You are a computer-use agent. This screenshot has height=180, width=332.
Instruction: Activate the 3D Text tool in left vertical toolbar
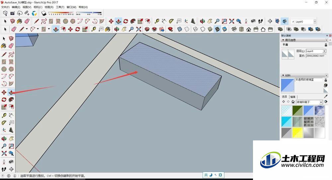(11, 130)
